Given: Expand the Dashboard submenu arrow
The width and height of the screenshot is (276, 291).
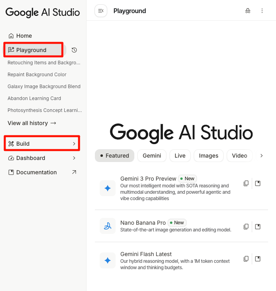Looking at the screenshot, I should point(74,158).
